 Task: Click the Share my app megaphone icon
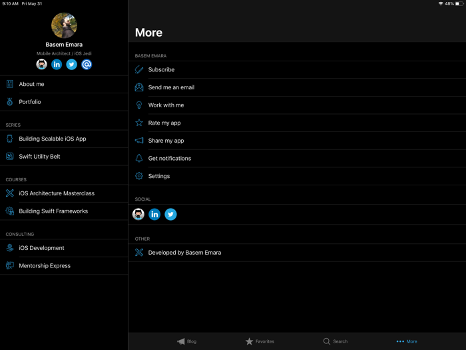click(138, 141)
